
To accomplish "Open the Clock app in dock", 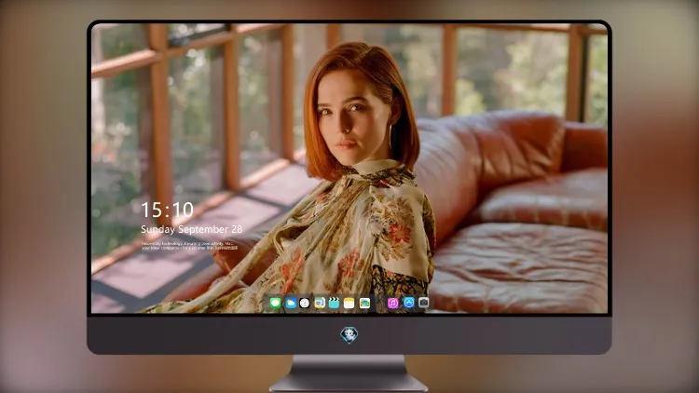I will [305, 303].
